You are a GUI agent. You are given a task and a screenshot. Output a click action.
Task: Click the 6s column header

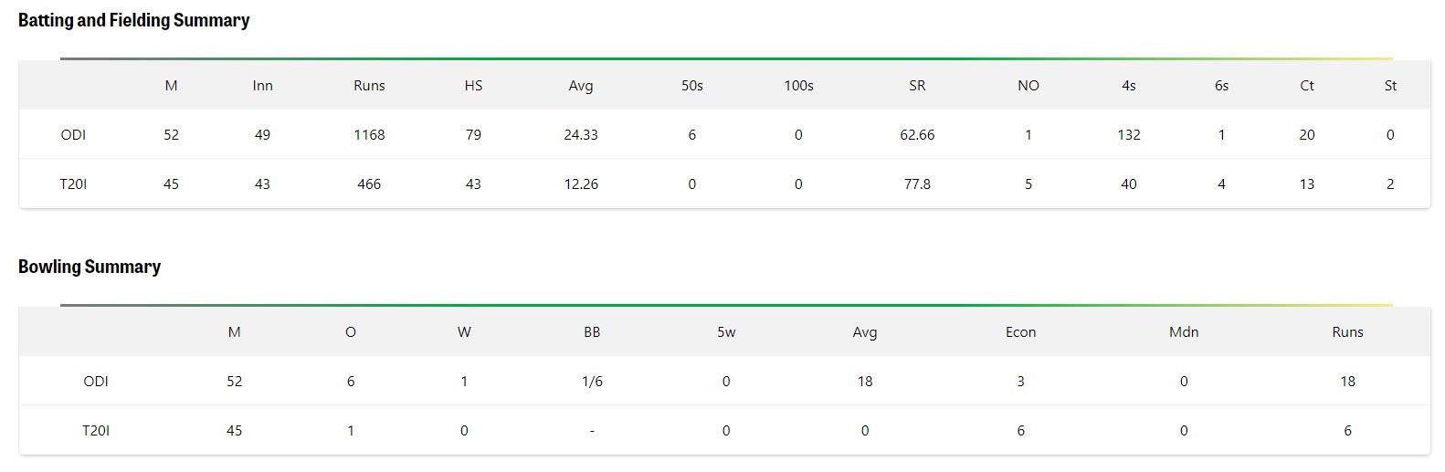click(1221, 86)
